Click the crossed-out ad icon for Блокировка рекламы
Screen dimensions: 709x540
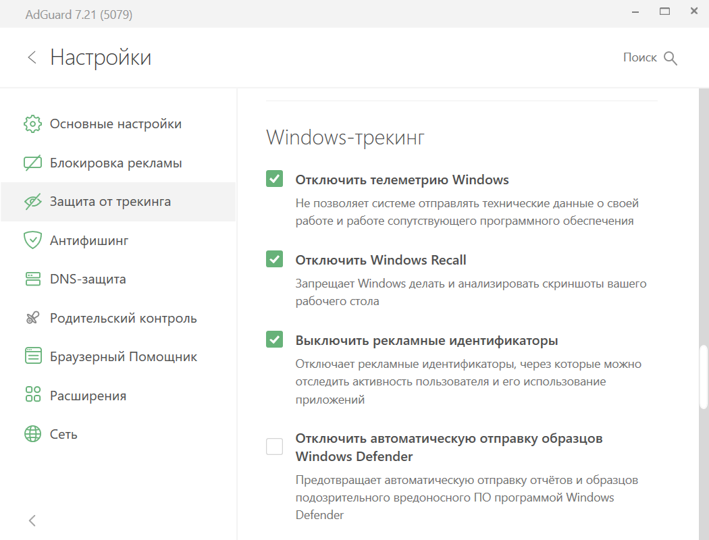tap(32, 163)
